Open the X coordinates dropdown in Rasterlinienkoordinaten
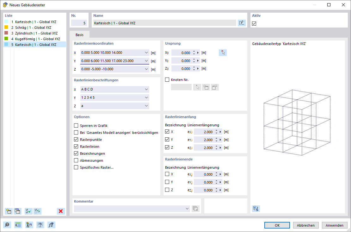The width and height of the screenshot is (351, 232). [x=146, y=53]
